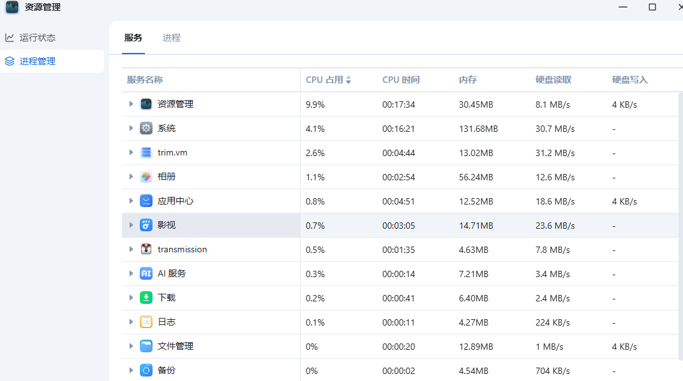This screenshot has height=381, width=683.
Task: Open 运行状态 in the sidebar
Action: tap(52, 38)
